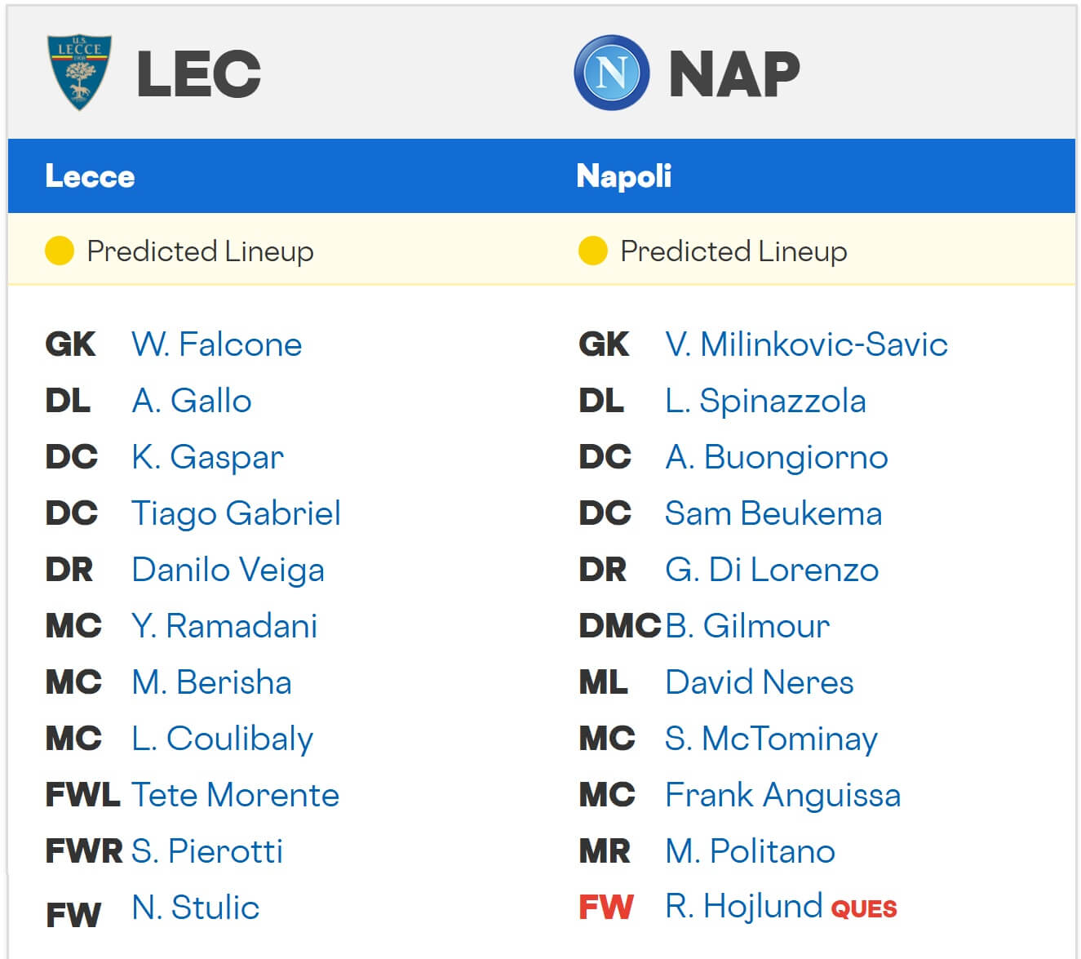
Task: Click the Napoli team header
Action: point(623,176)
